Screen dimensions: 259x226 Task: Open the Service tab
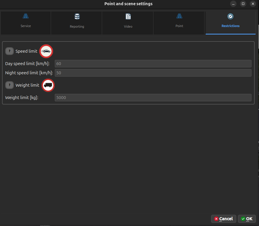tap(26, 23)
